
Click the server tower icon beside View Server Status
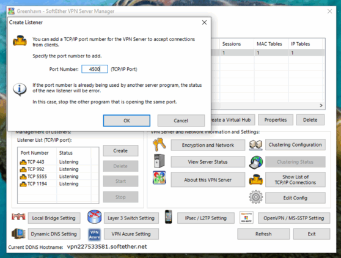click(159, 161)
